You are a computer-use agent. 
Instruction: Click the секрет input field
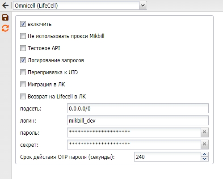tap(134, 145)
